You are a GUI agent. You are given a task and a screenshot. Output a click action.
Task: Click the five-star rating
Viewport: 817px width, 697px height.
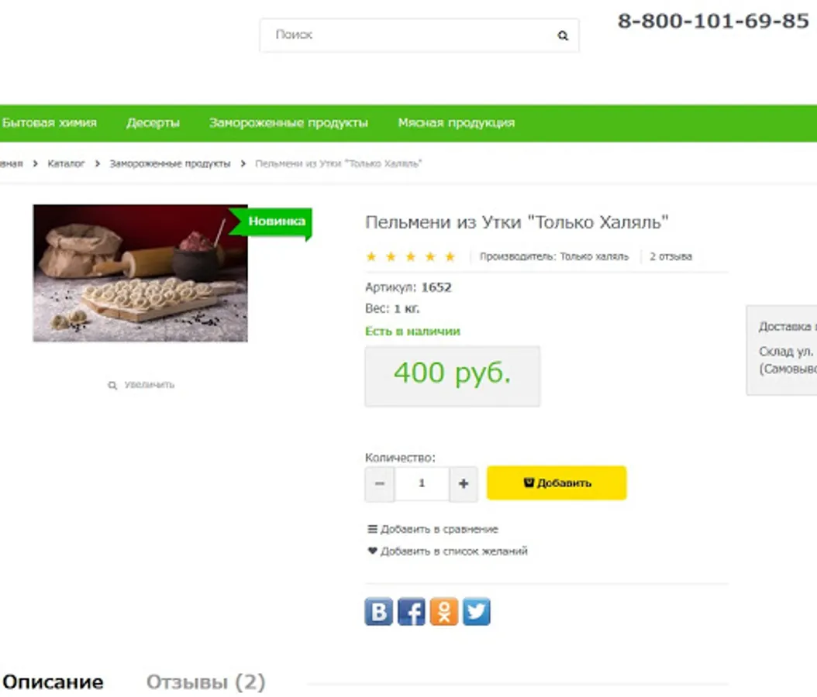tap(411, 256)
